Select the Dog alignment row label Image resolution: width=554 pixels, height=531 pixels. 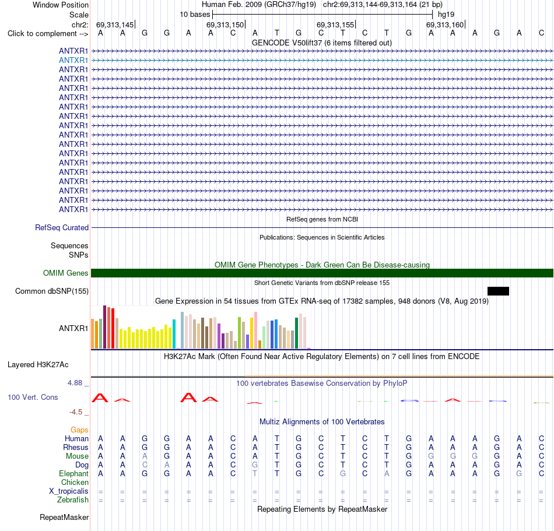pyautogui.click(x=82, y=465)
